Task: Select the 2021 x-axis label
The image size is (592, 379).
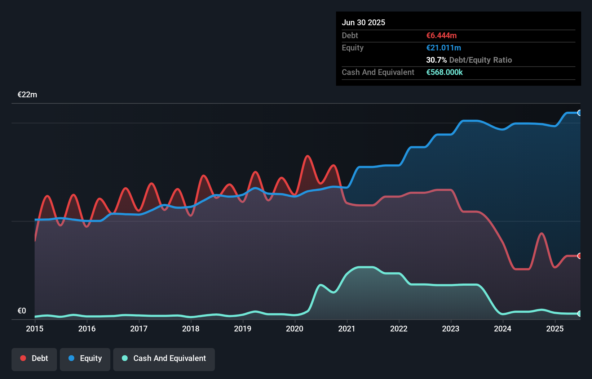Action: click(x=346, y=329)
